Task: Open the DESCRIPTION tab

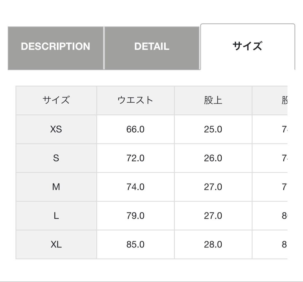Action: click(x=56, y=47)
